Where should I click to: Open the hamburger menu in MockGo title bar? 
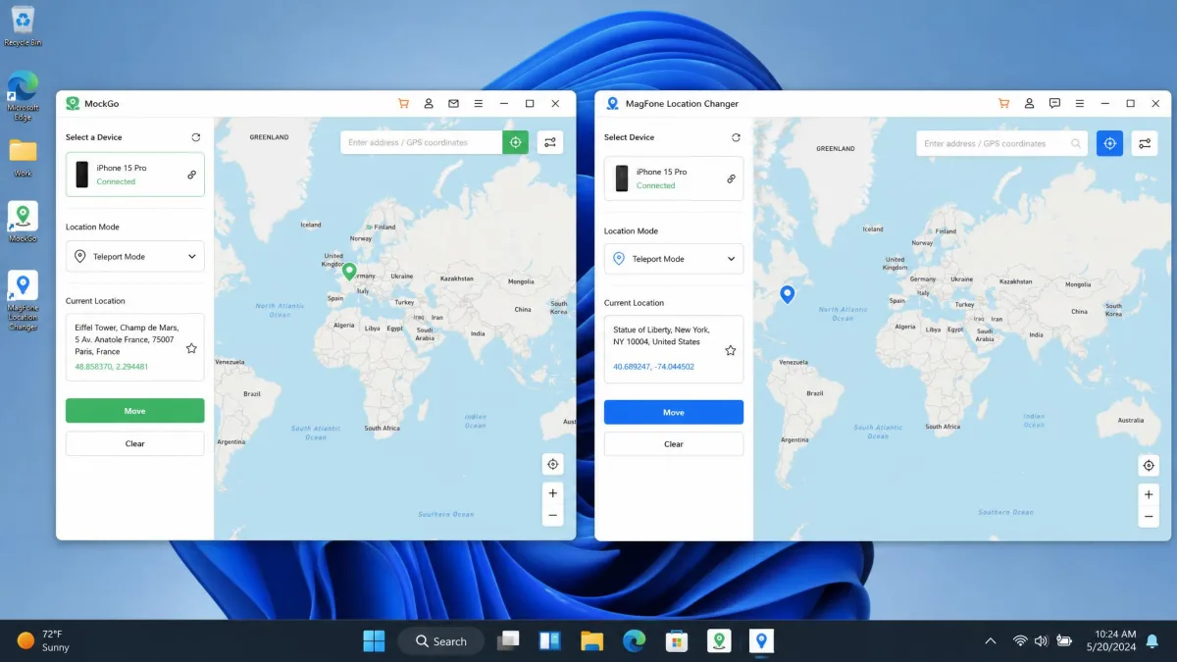tap(479, 104)
